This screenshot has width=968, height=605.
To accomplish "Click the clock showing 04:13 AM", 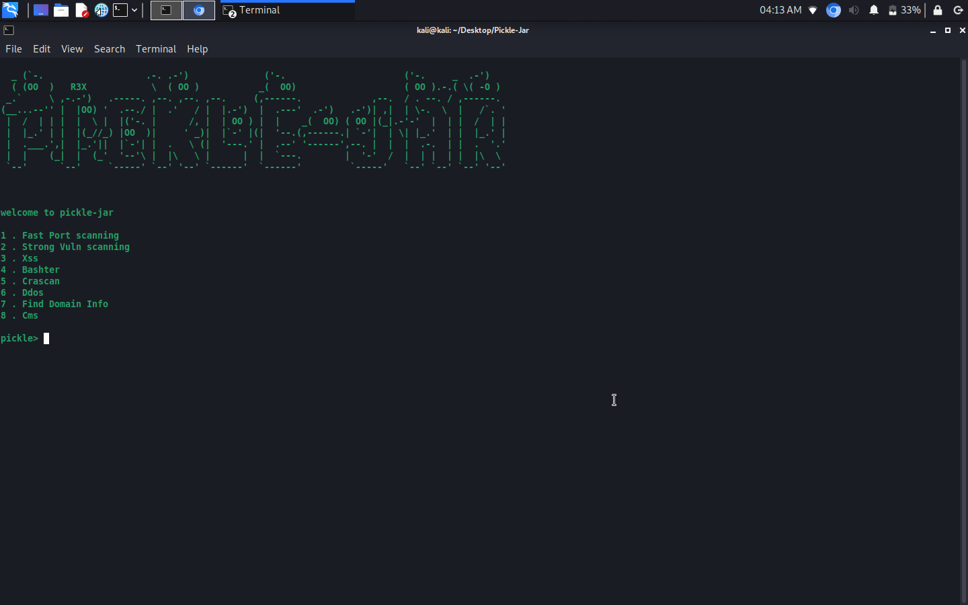I will (x=780, y=10).
